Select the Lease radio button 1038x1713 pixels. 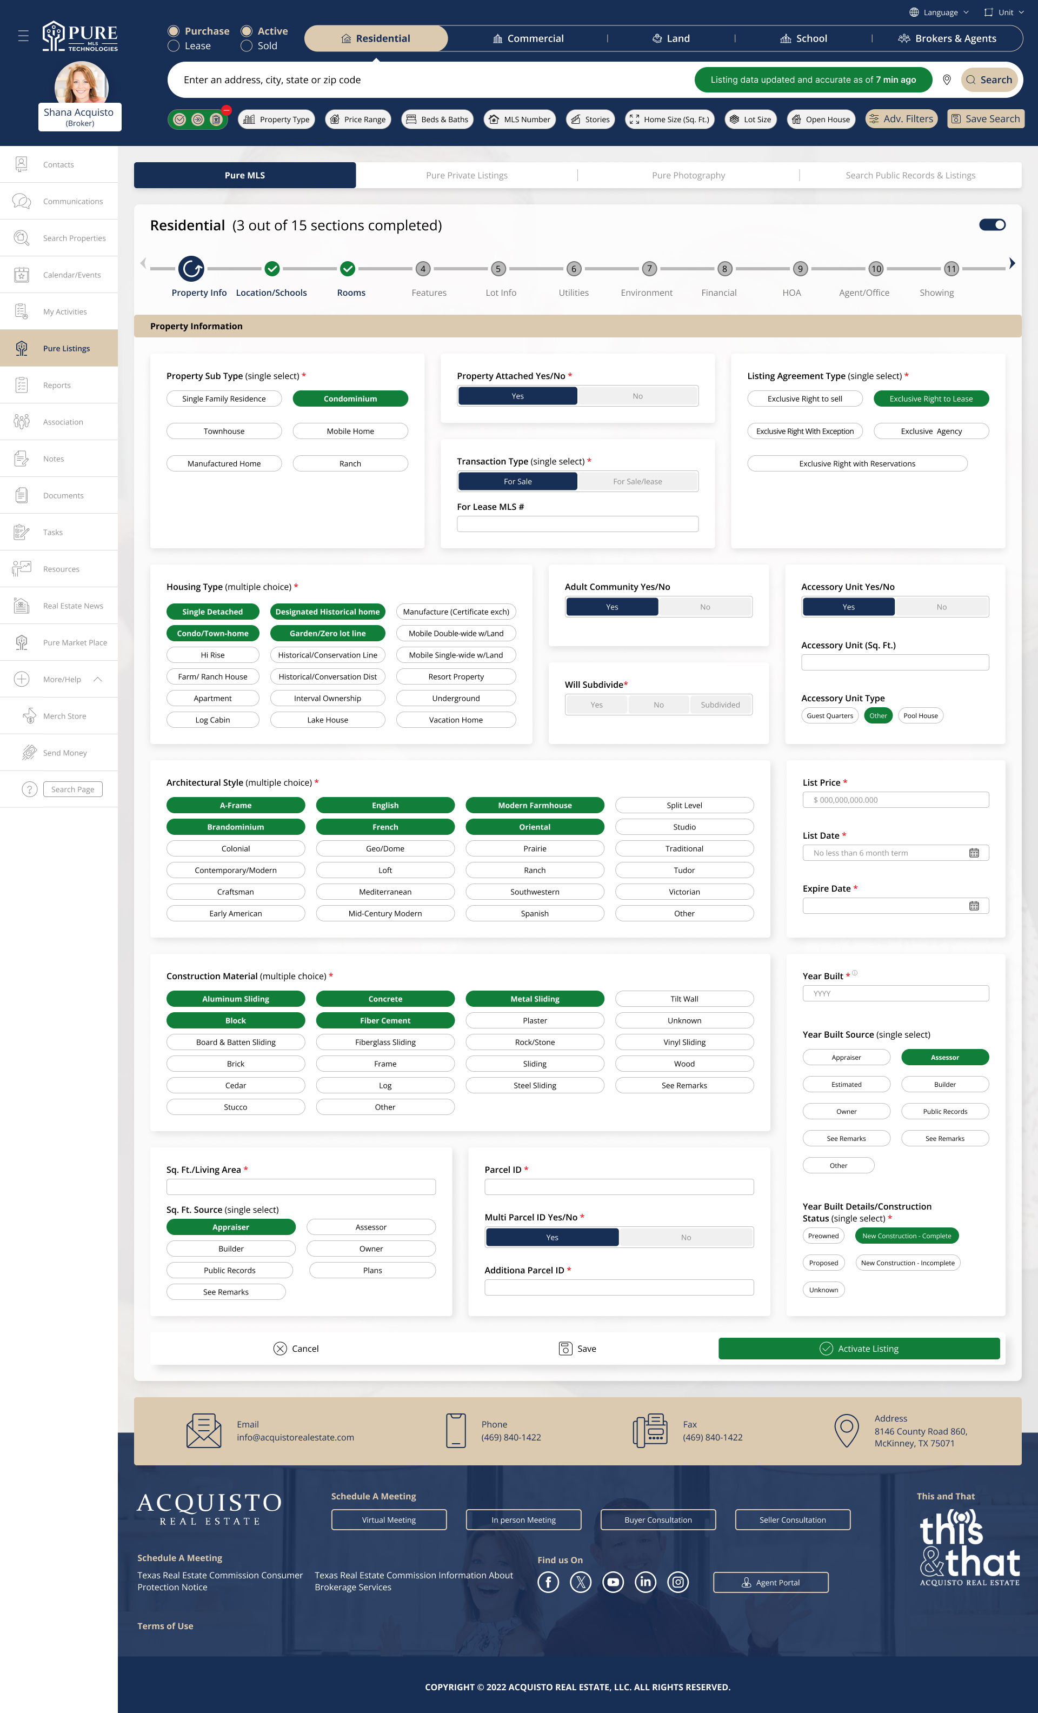174,46
